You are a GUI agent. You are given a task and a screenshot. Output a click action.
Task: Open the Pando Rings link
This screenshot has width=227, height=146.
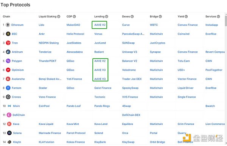[102, 106]
